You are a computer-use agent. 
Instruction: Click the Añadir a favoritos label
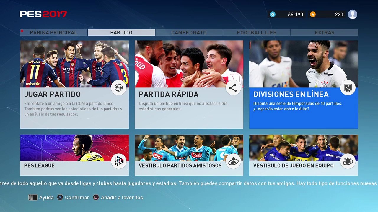point(122,198)
